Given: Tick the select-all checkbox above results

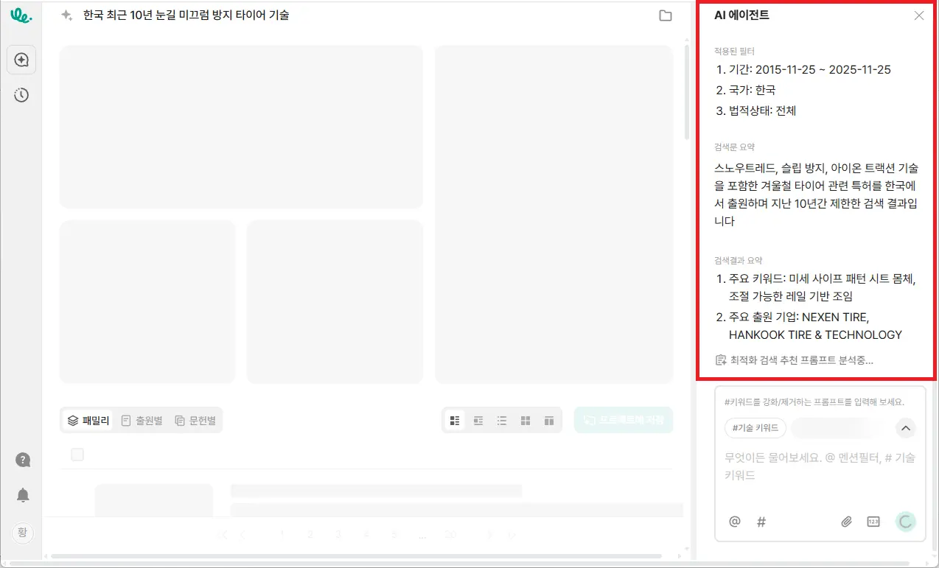Looking at the screenshot, I should pyautogui.click(x=77, y=455).
